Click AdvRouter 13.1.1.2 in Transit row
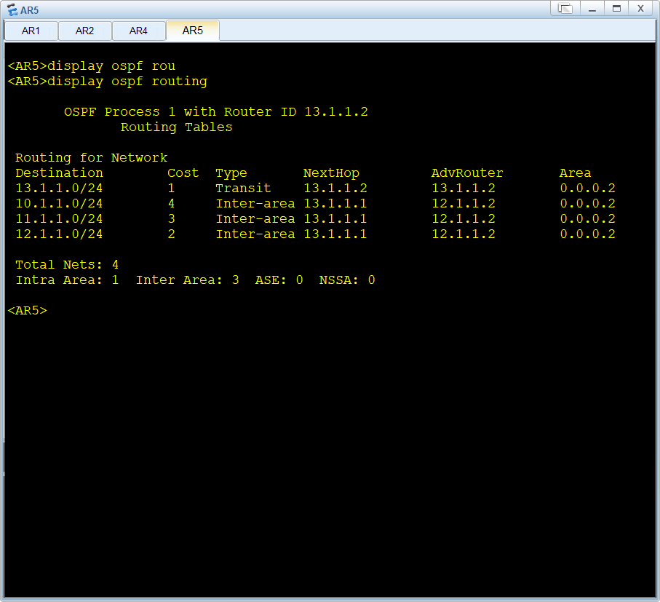Viewport: 660px width, 602px height. point(464,189)
